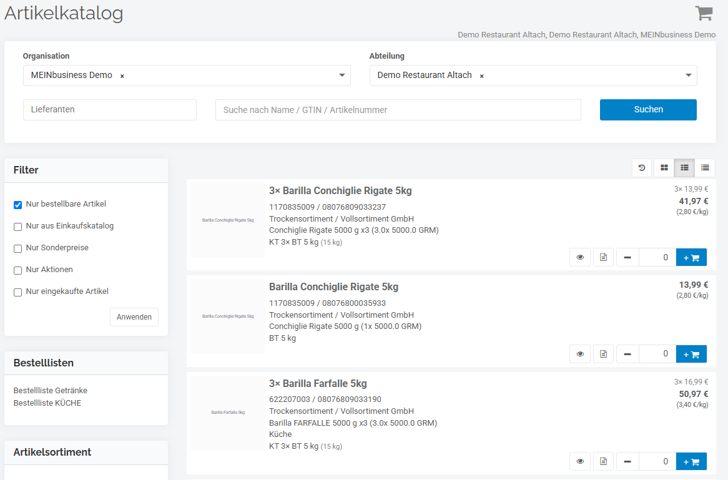Add 3× Barilla Conchiglie Rigate to cart
728x480 pixels.
(691, 257)
